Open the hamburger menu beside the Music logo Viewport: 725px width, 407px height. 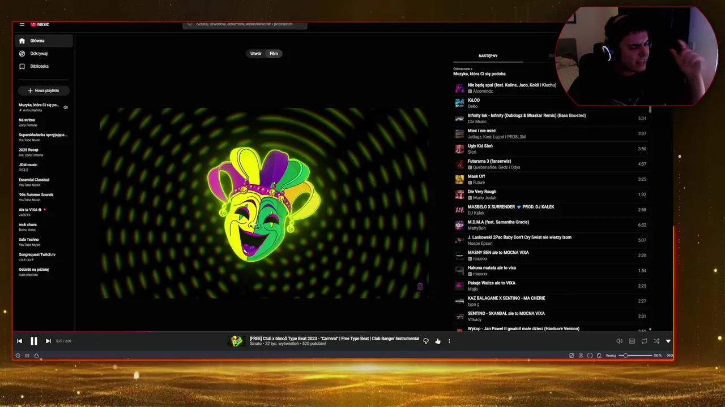pos(22,24)
